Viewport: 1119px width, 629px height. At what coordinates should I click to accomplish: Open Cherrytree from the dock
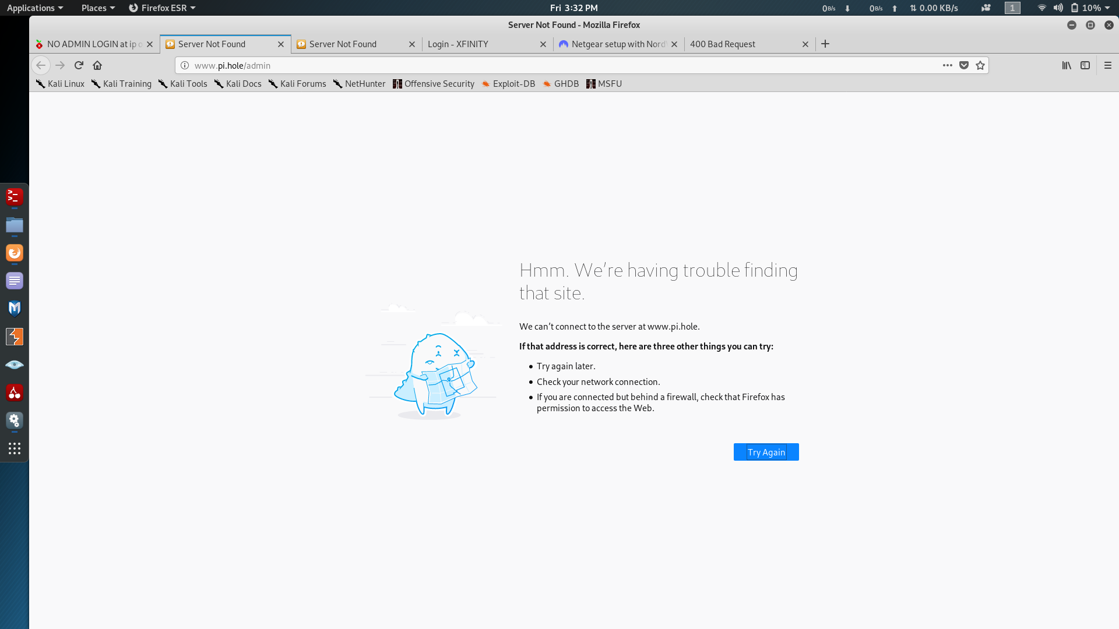pos(15,393)
